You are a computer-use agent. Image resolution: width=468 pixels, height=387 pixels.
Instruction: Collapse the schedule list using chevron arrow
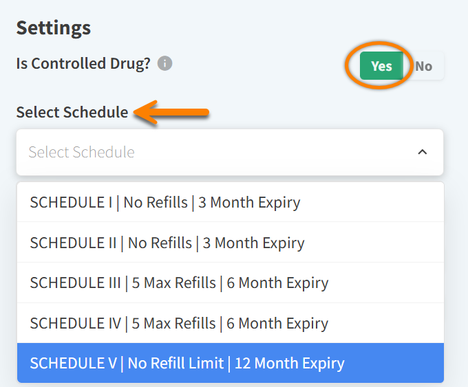pyautogui.click(x=423, y=152)
